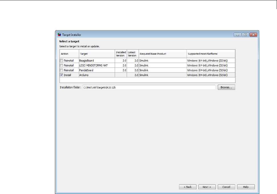
Task: Click the Cancel button
Action: tap(226, 187)
